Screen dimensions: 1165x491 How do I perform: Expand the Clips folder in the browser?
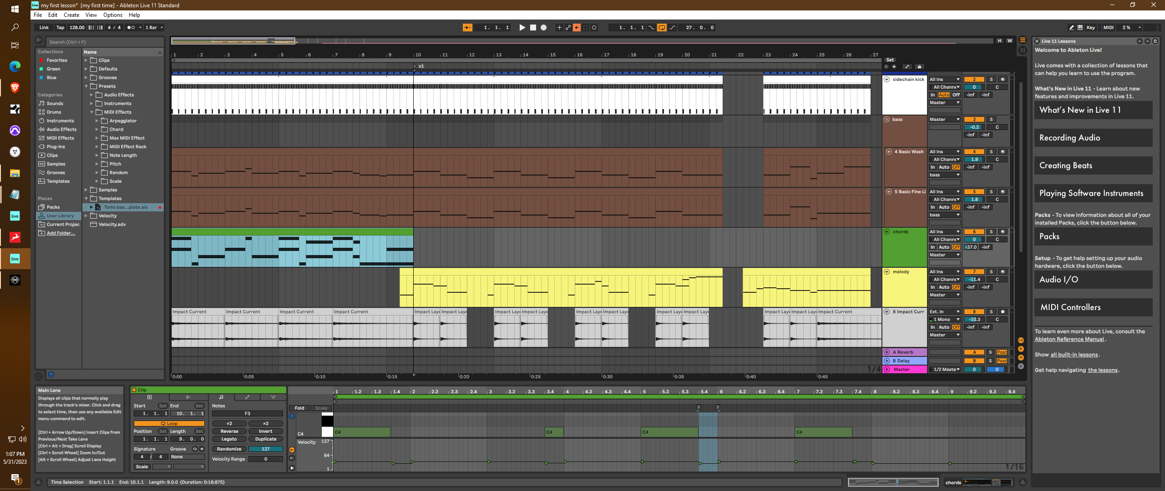[x=86, y=60]
